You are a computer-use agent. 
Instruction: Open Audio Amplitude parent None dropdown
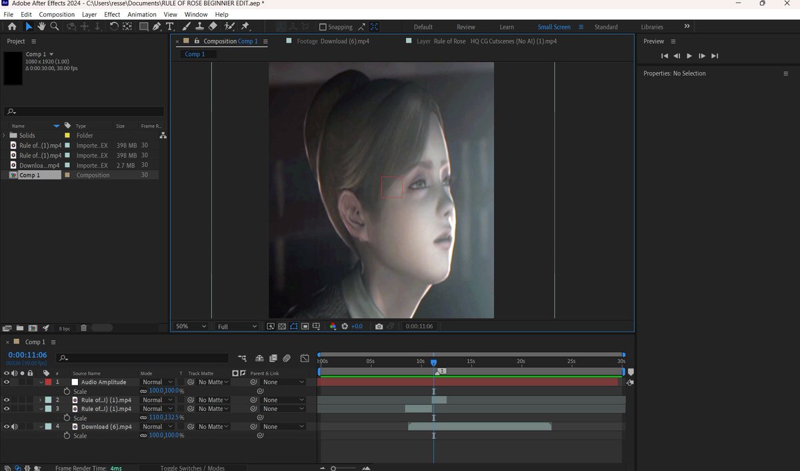pyautogui.click(x=283, y=382)
